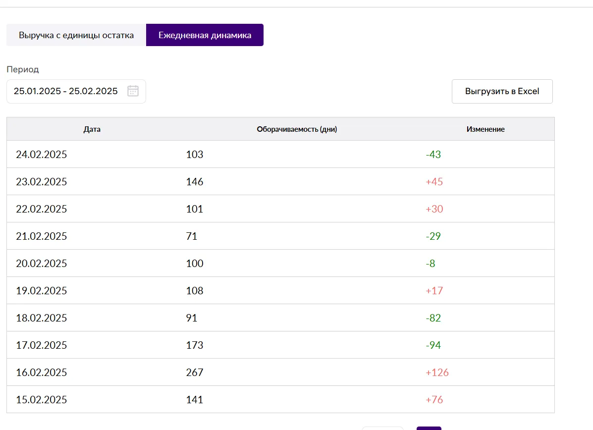Select the 23.02.2025 date cell
The height and width of the screenshot is (430, 593).
pyautogui.click(x=42, y=182)
